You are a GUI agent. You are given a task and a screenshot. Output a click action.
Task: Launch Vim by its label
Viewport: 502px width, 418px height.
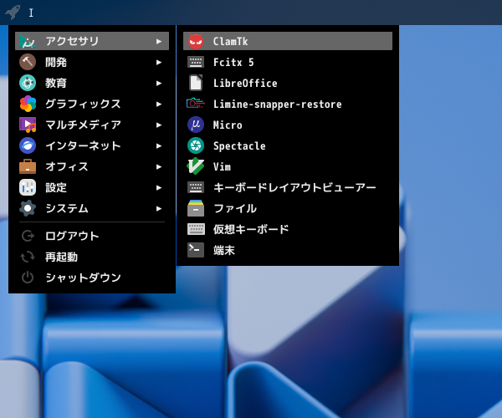pos(222,166)
